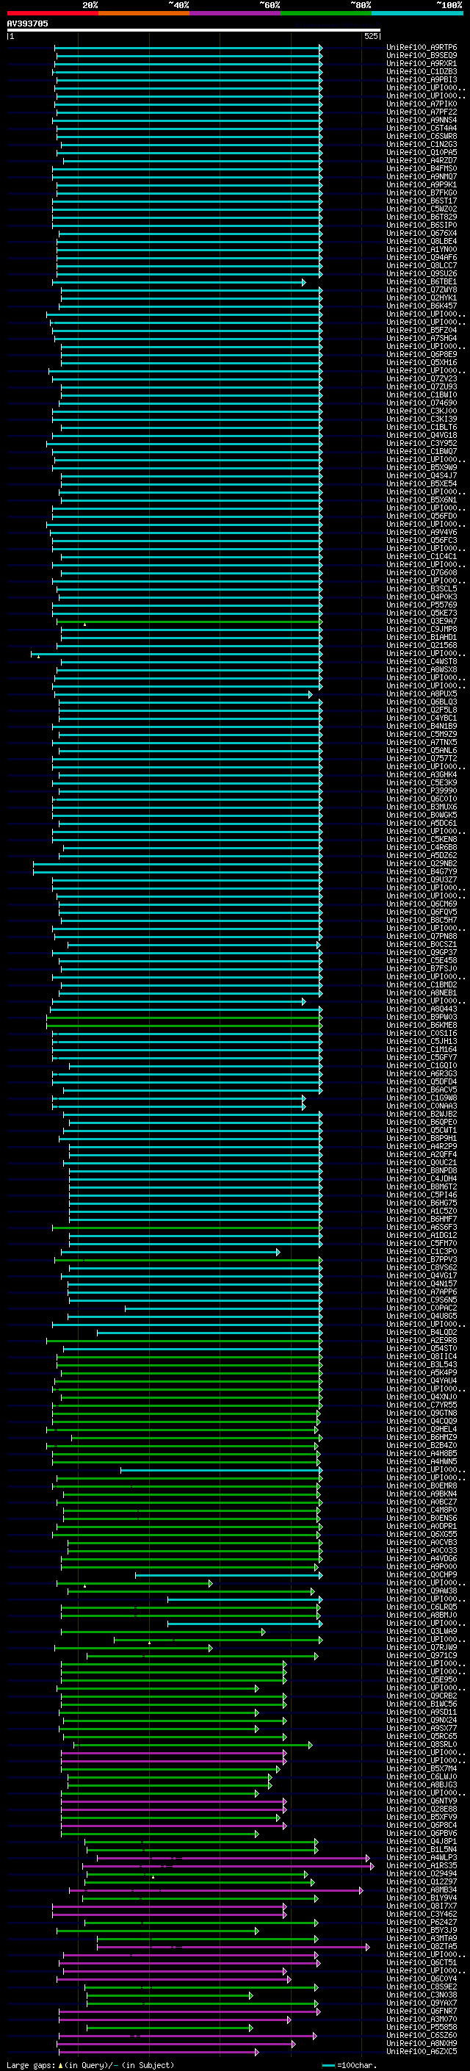Viewport: 470px width, 2071px height.
Task: Click the purple alignment bar for UniRef100_Q28E88
Action: click(173, 1809)
